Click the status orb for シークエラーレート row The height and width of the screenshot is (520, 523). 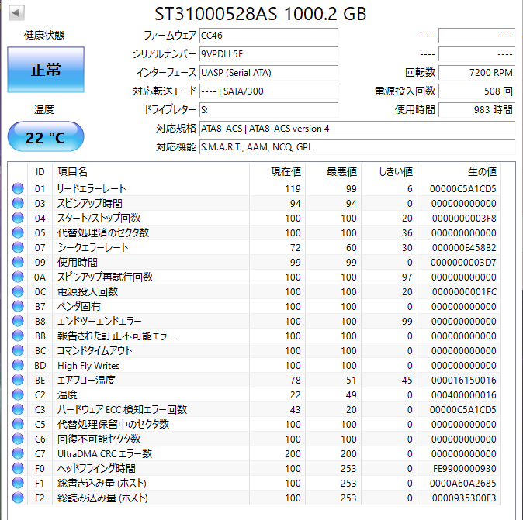tap(18, 247)
